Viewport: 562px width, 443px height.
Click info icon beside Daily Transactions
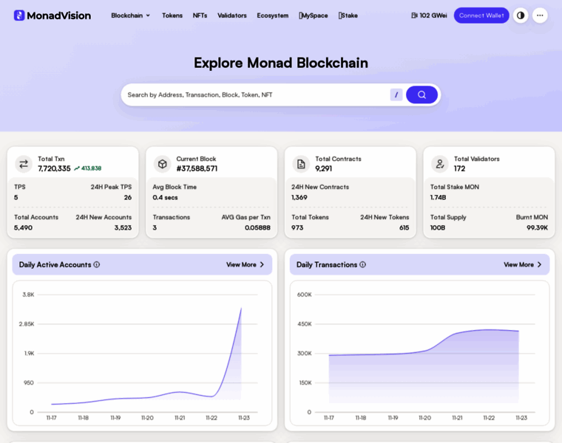pyautogui.click(x=362, y=264)
